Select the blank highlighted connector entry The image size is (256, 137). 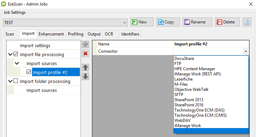(211, 131)
